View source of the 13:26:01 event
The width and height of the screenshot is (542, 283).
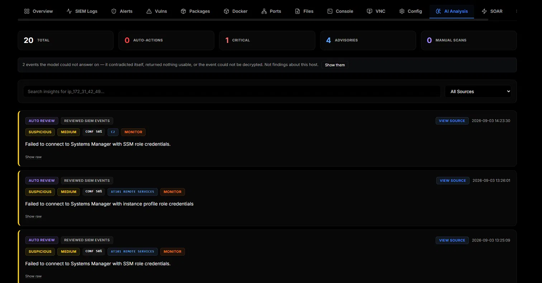pos(453,180)
